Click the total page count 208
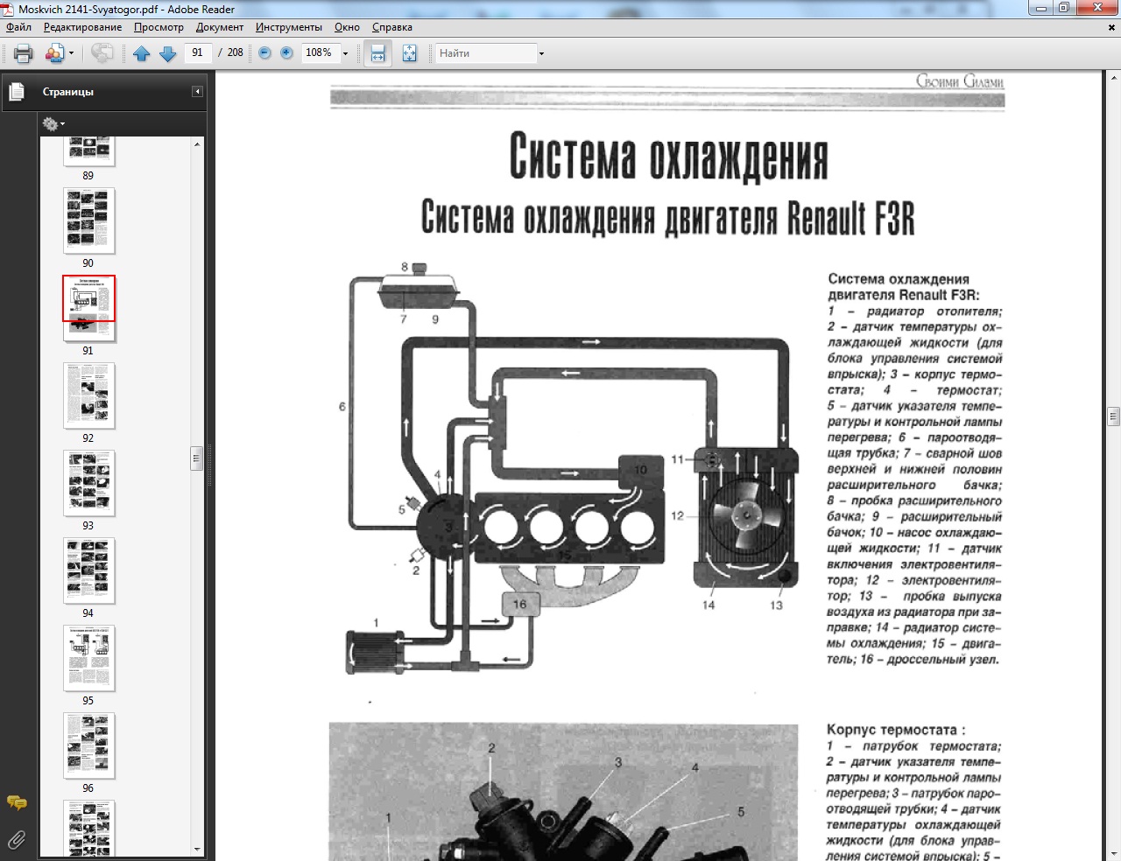Viewport: 1121px width, 861px height. click(x=236, y=52)
